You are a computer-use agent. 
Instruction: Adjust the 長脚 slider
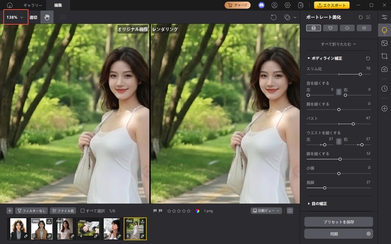(325, 188)
